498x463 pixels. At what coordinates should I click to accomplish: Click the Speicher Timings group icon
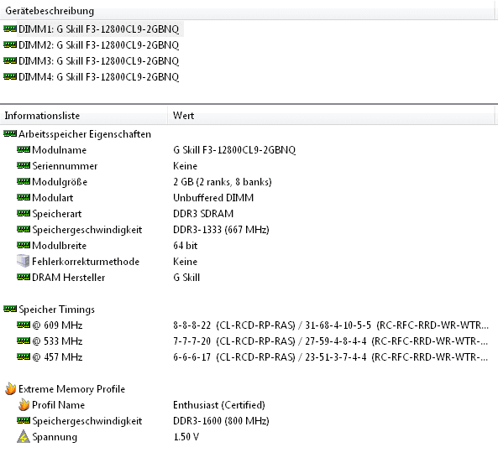pyautogui.click(x=10, y=309)
